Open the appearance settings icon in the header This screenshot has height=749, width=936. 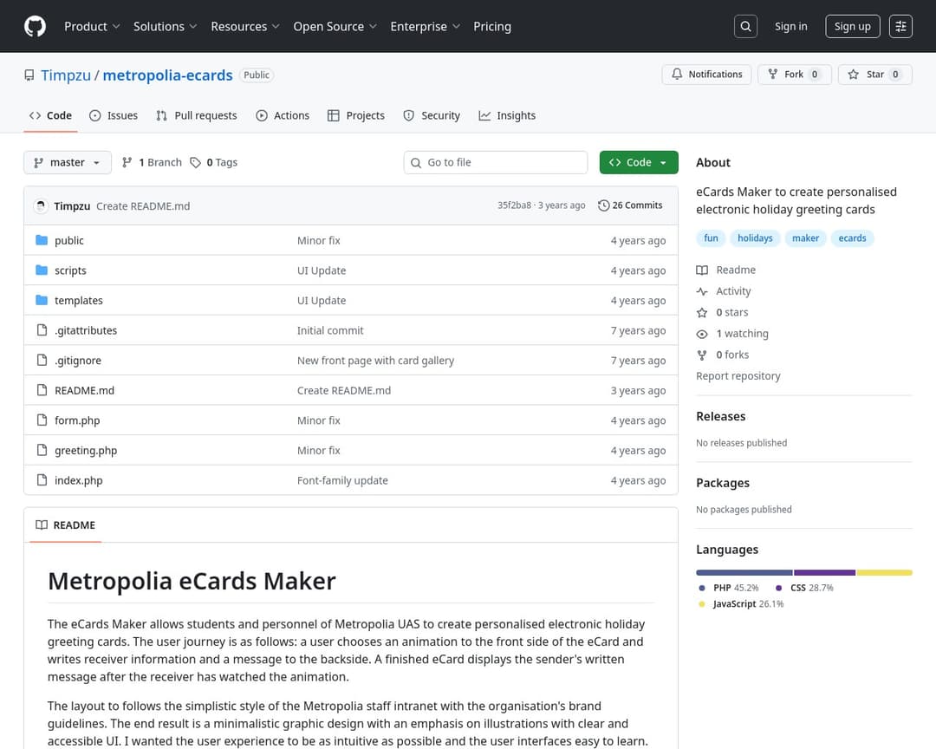click(900, 26)
